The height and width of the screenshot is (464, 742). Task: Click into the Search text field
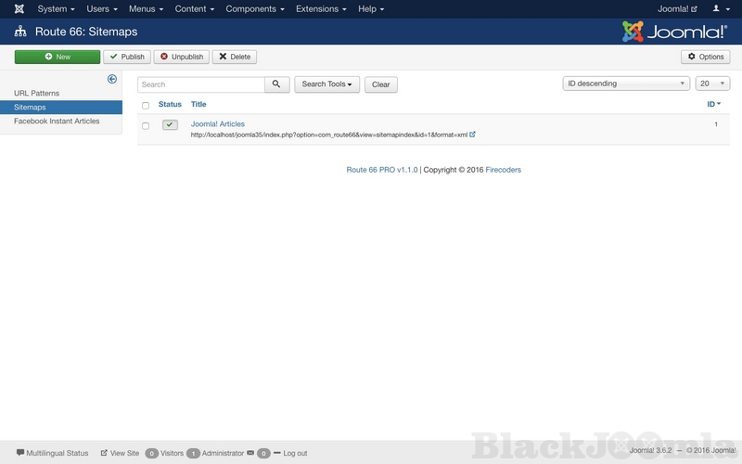click(x=201, y=84)
